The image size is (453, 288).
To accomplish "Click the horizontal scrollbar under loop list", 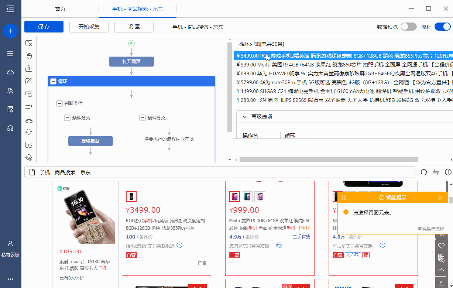I will [x=329, y=160].
